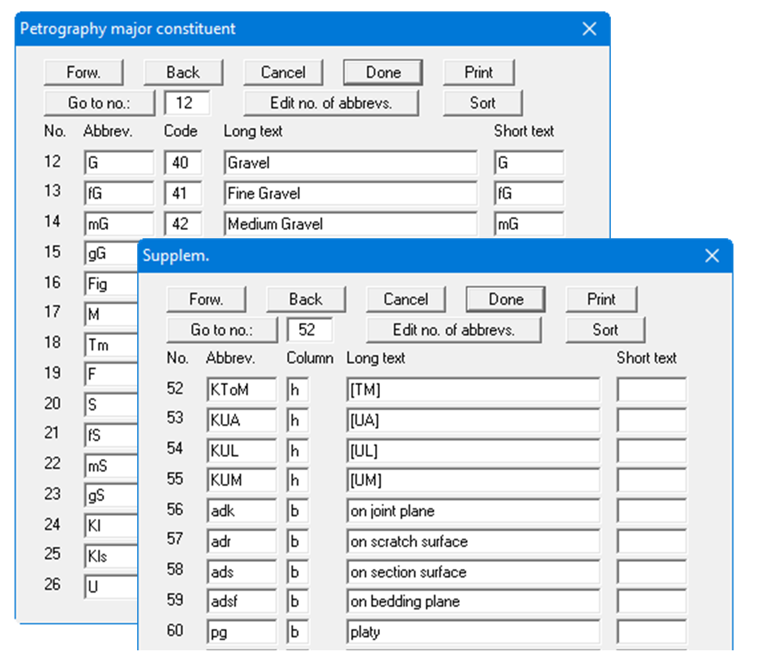Sort the Supplem. abbreviations list
The width and height of the screenshot is (767, 668).
[604, 330]
